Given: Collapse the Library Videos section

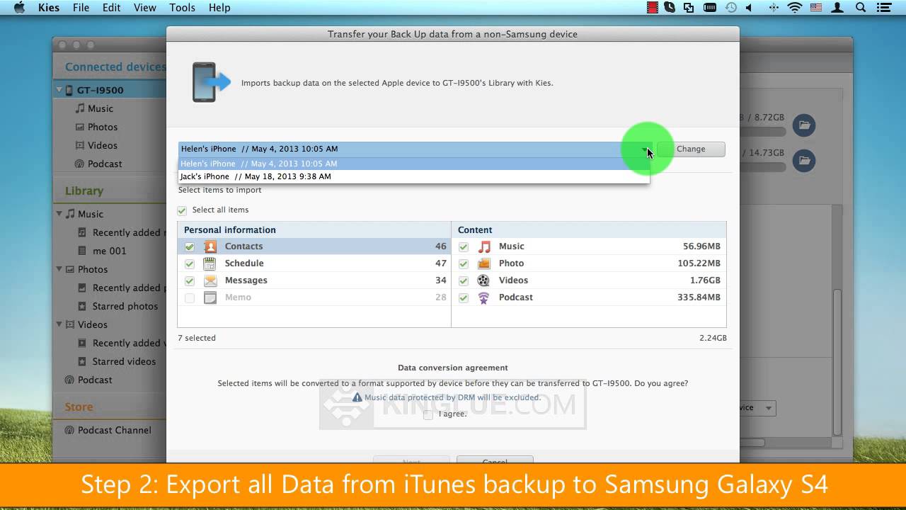Looking at the screenshot, I should [x=59, y=324].
